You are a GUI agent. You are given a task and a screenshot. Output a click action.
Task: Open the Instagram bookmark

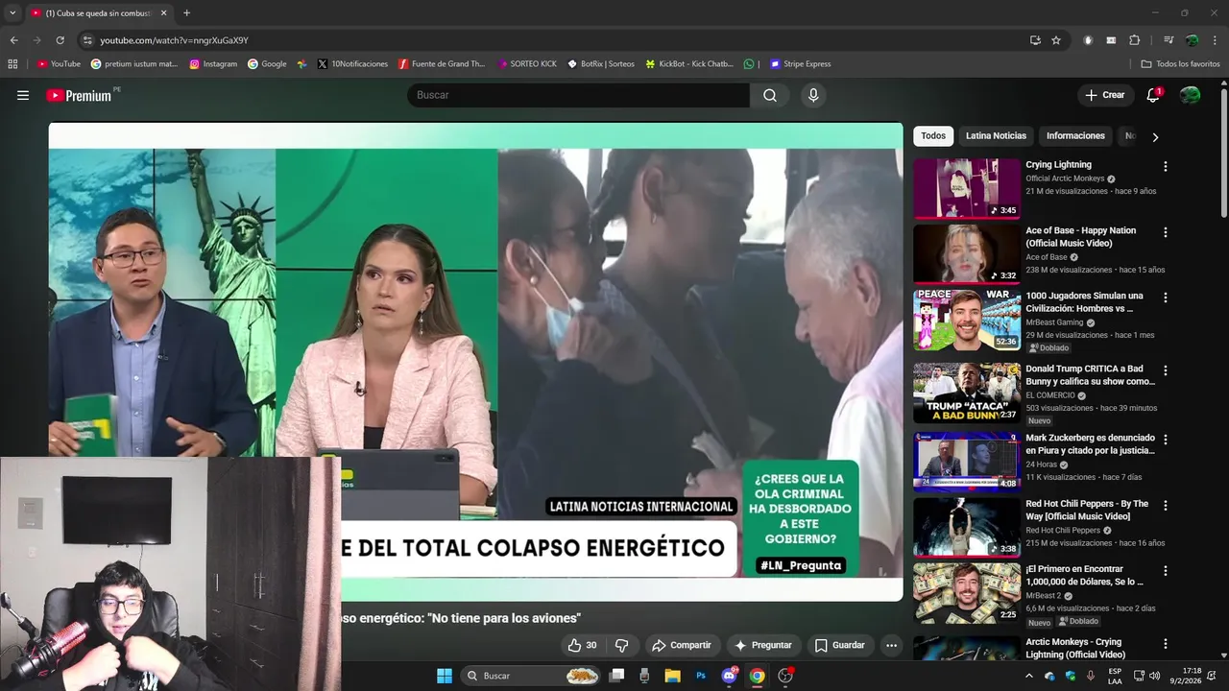[x=213, y=64]
